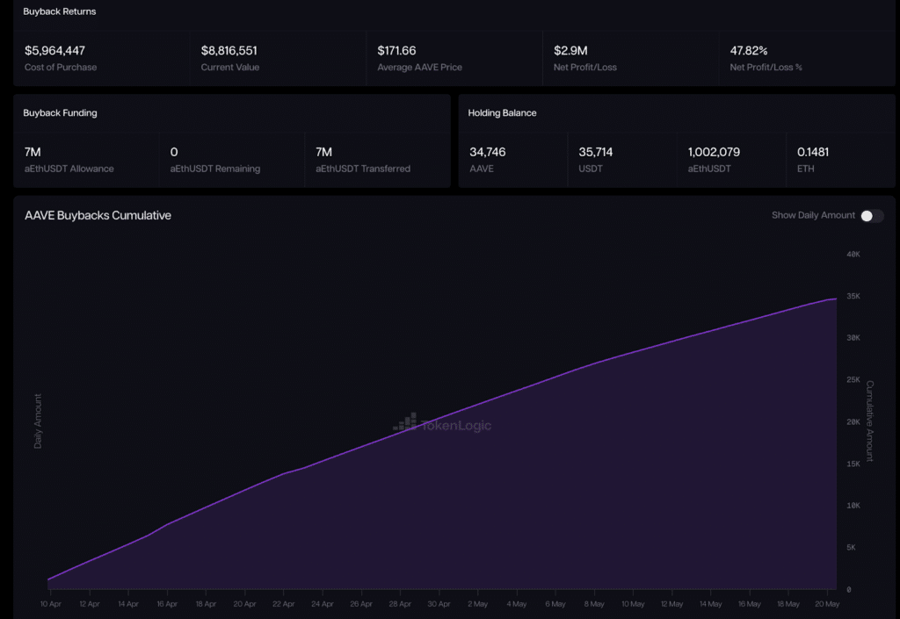Click the 10 Apr x-axis label
The image size is (900, 619).
pyautogui.click(x=50, y=604)
